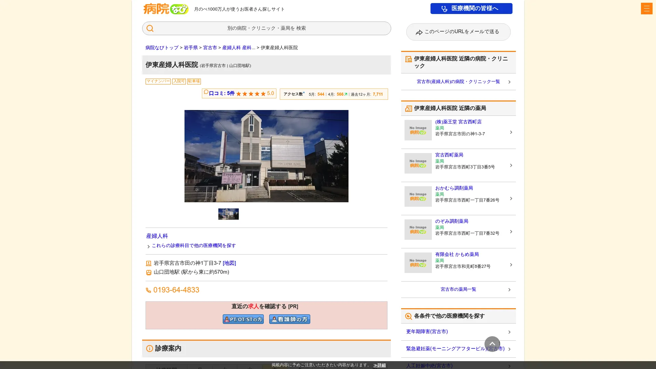Open the hamburger menu icon

[x=646, y=9]
